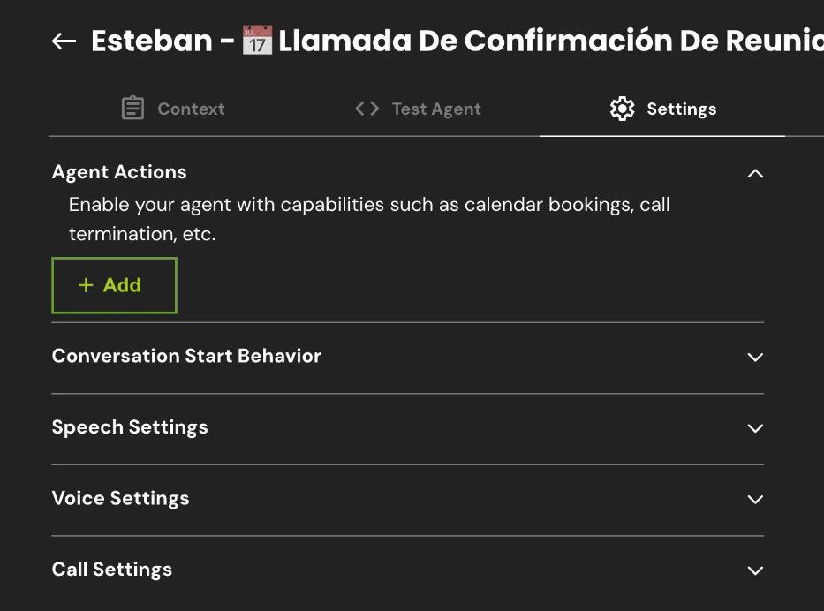This screenshot has height=611, width=824.
Task: Click the clipboard icon on the Context tab
Action: (132, 109)
